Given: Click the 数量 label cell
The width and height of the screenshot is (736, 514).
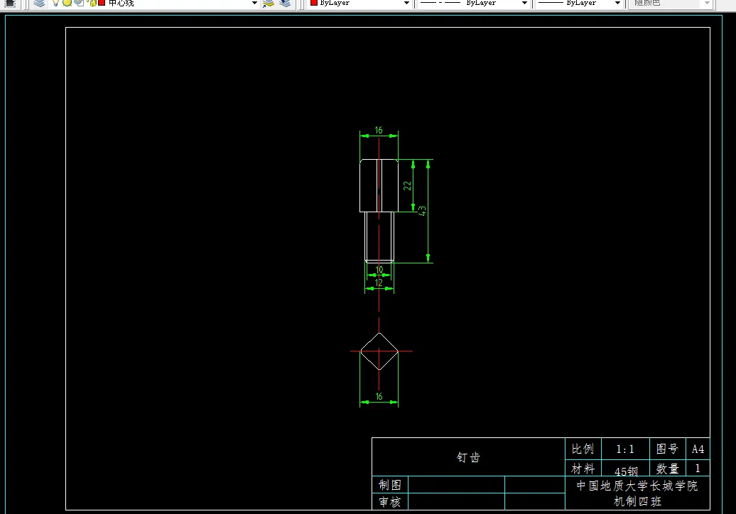Looking at the screenshot, I should (668, 469).
